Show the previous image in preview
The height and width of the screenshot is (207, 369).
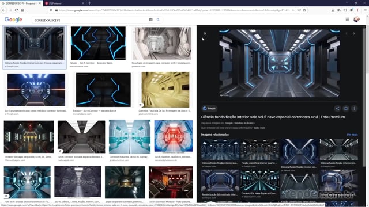point(346,33)
